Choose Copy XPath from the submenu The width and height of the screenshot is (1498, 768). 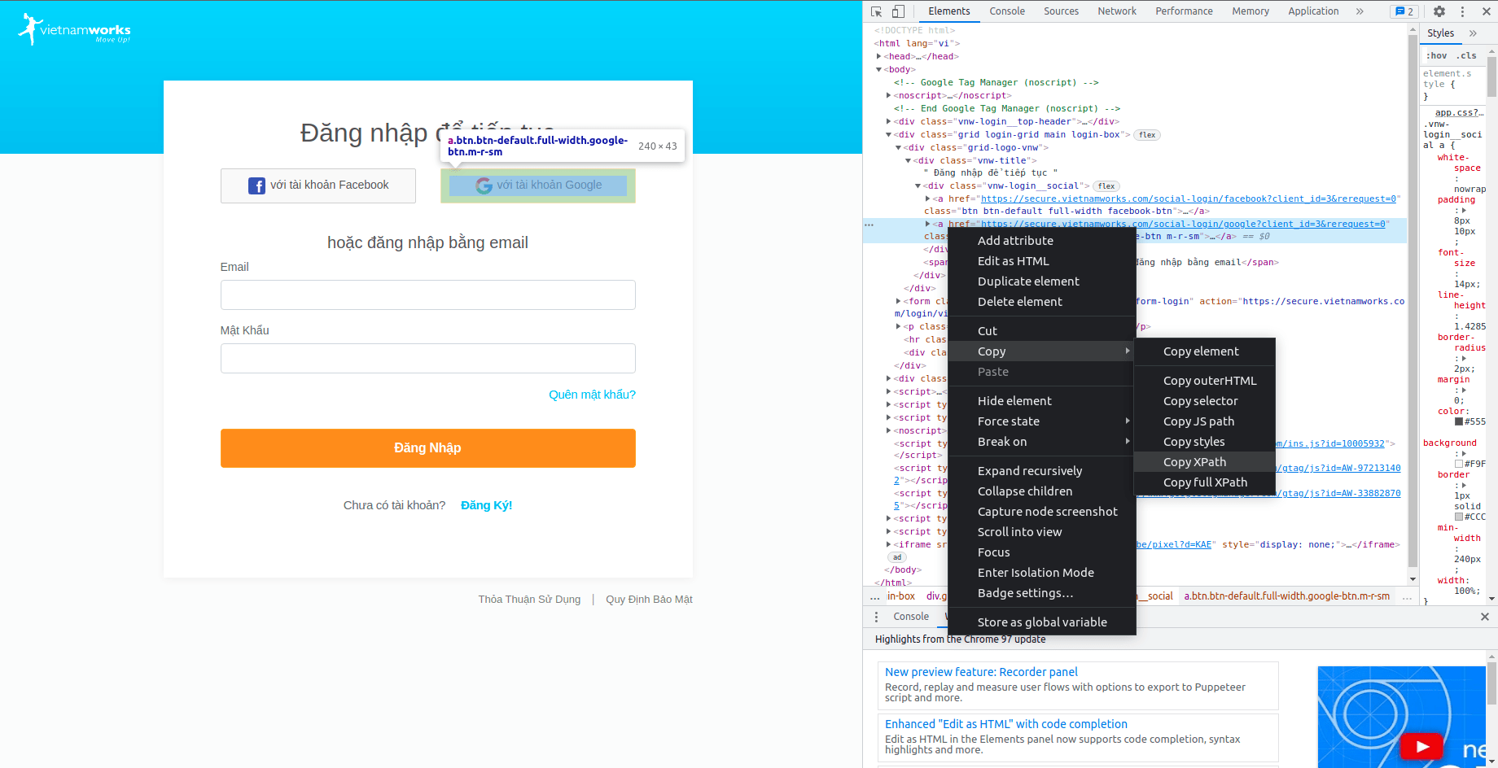pos(1194,461)
